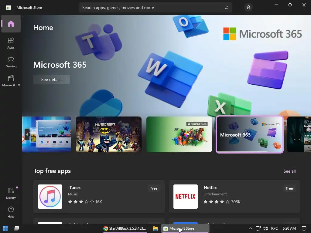Screen dimensions: 311x233
Task: Switch to Chrome StartAllBack taskbar window
Action: coord(125,228)
